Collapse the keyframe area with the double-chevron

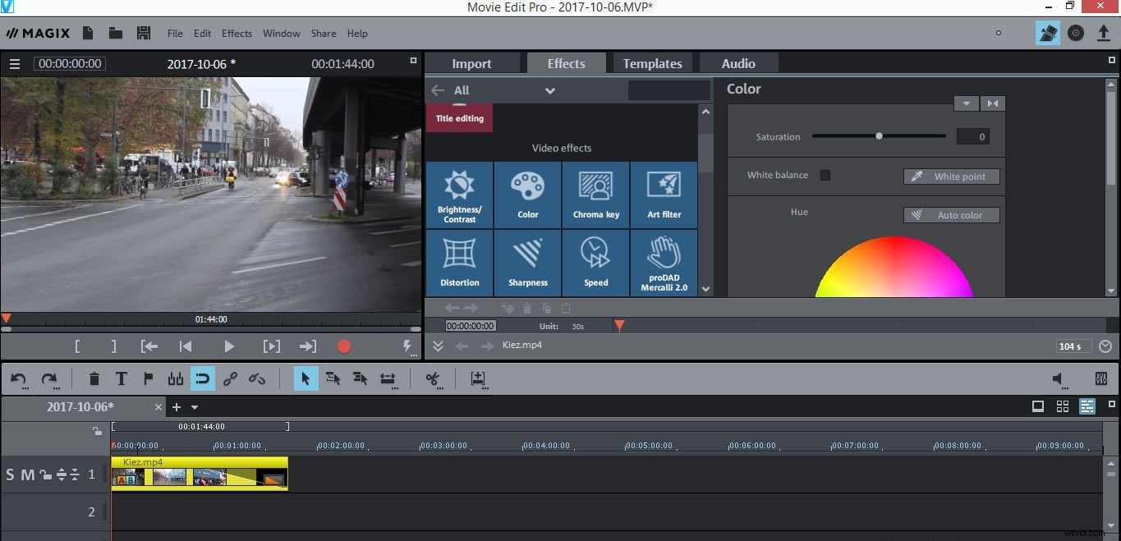coord(438,345)
